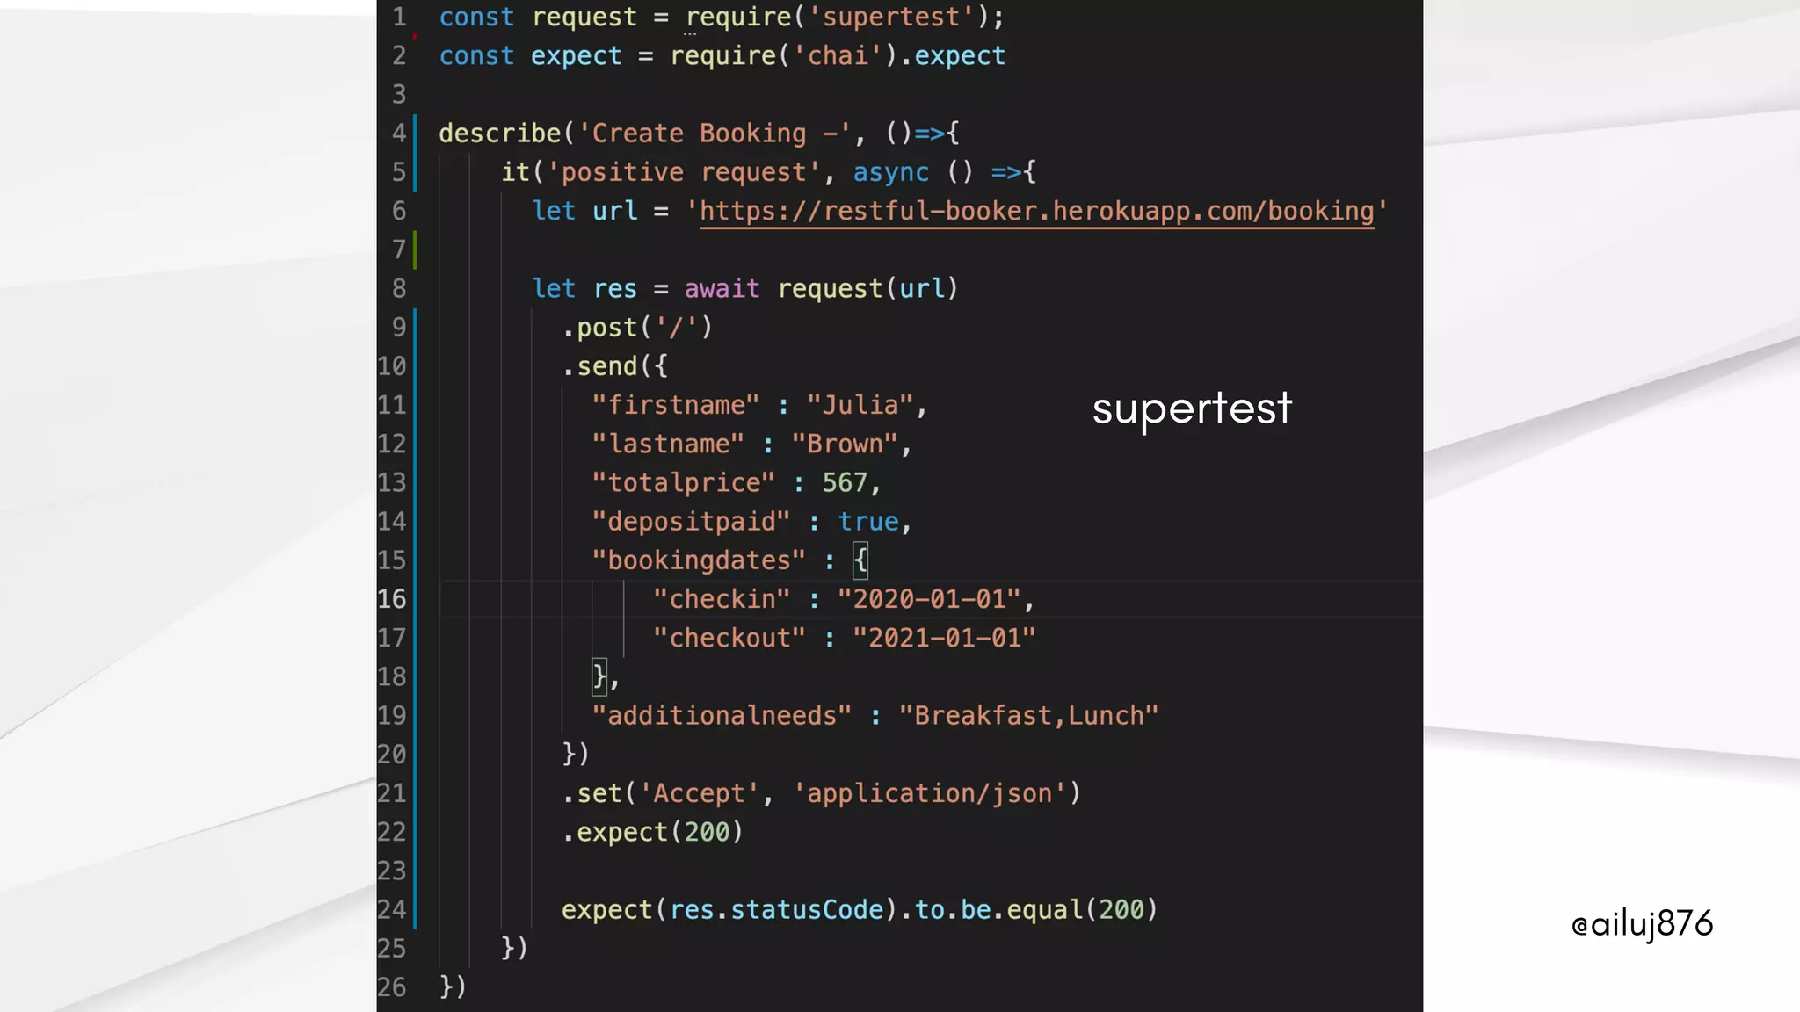Click the closing }) on line 20
Viewport: 1800px width, 1012px height.
tap(576, 755)
